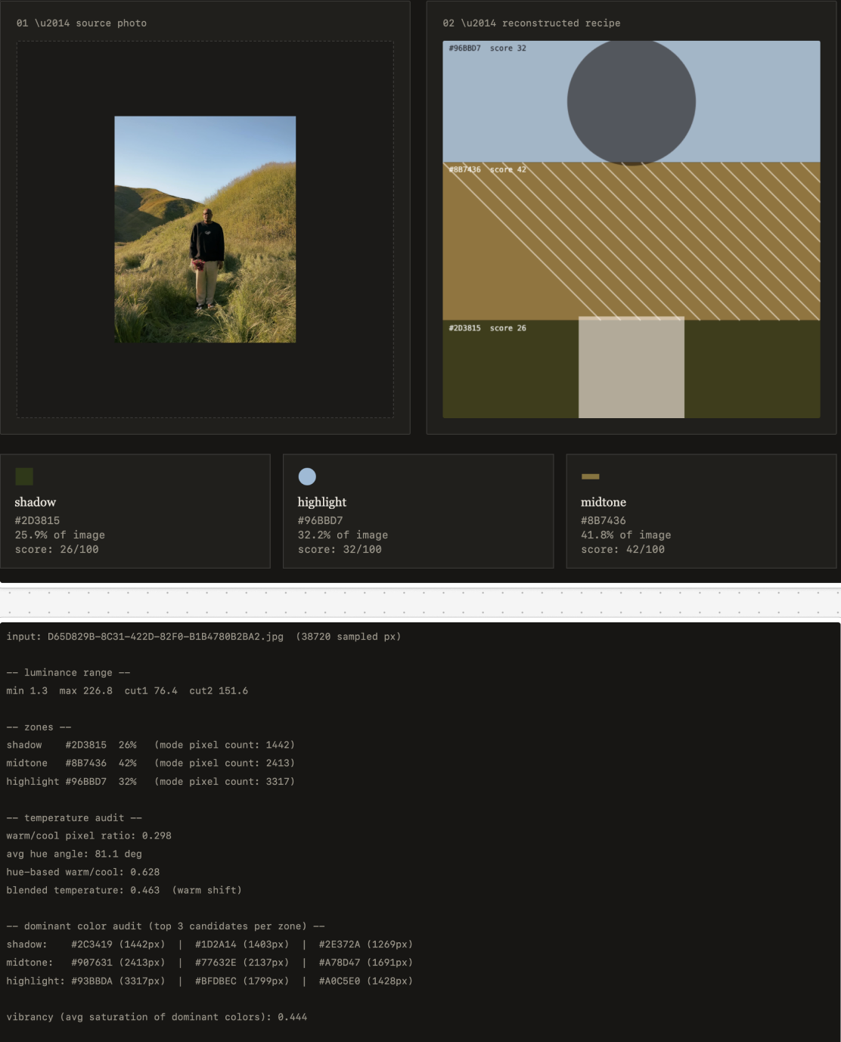Click 'score: 42/100' text
Screen dimensions: 841x1042
(x=622, y=549)
